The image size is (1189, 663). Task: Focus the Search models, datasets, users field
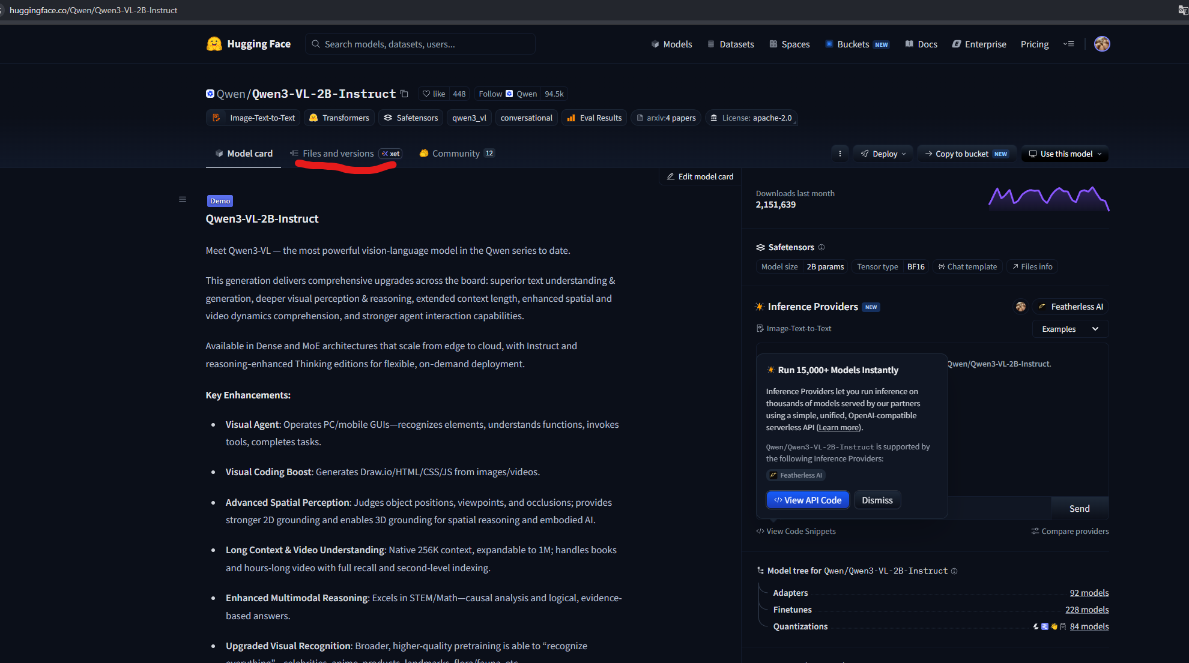click(x=420, y=44)
